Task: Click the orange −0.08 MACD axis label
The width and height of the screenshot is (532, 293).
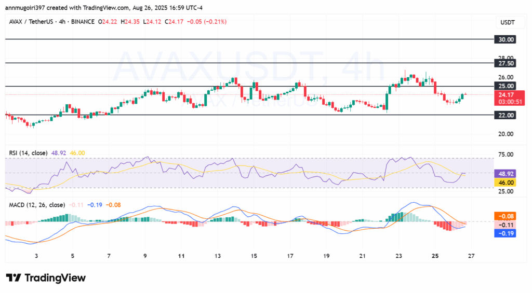Action: click(505, 216)
